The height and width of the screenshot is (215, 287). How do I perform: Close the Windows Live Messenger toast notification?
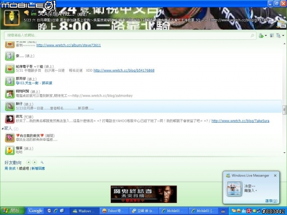point(275,176)
